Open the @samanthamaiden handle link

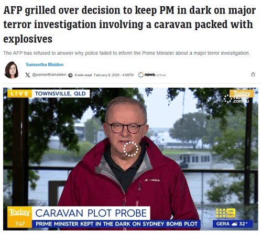tap(49, 75)
